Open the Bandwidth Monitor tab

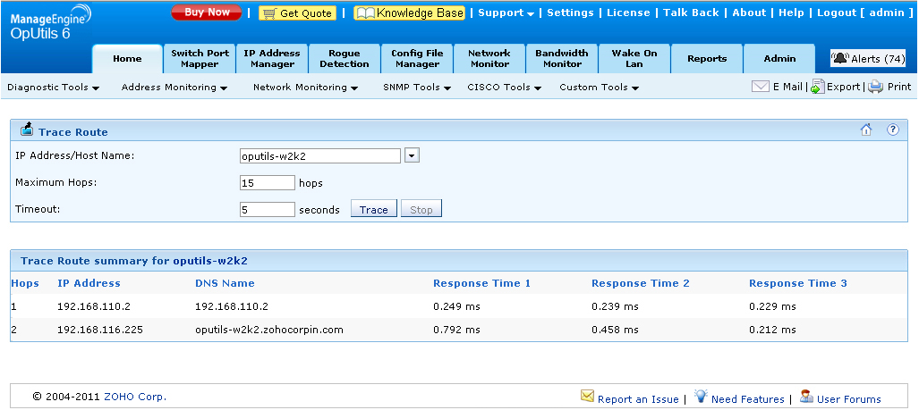pos(561,58)
